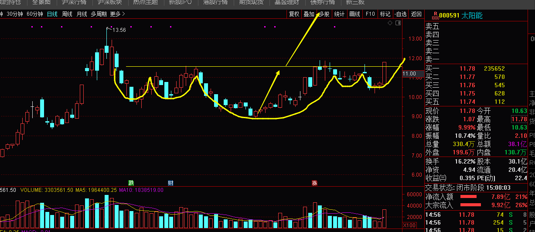Click the R1000 badge beside stock code
Image resolution: width=535 pixels, height=232 pixels.
click(x=435, y=16)
